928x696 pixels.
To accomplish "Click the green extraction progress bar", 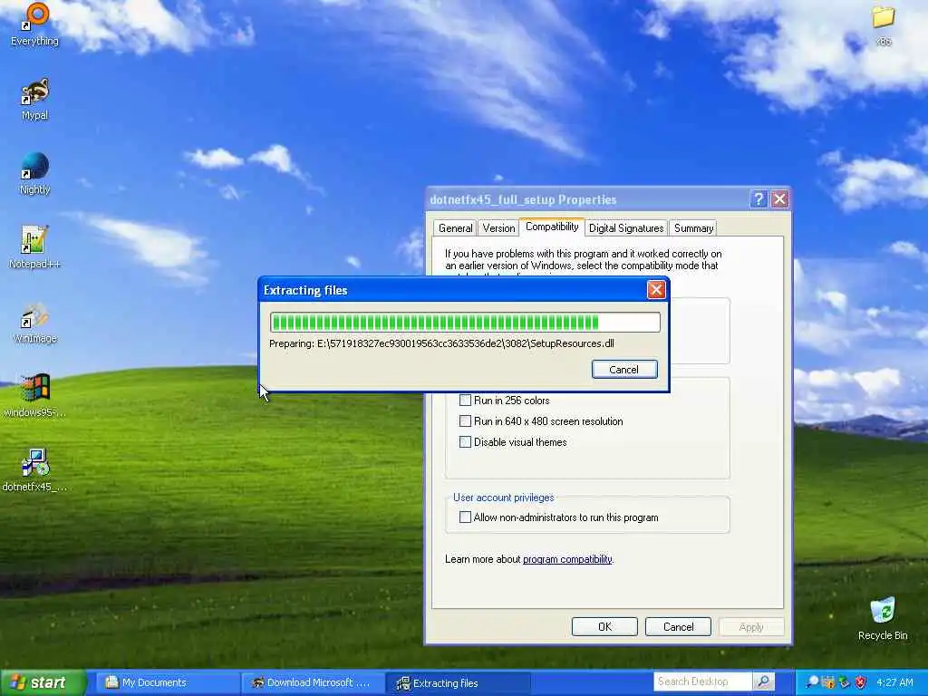I will point(465,322).
